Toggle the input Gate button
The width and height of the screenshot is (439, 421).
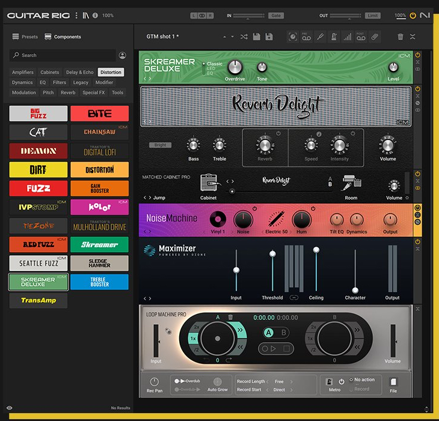[276, 16]
